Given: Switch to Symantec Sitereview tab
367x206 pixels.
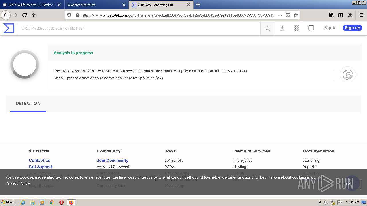Looking at the screenshot, I should point(96,5).
